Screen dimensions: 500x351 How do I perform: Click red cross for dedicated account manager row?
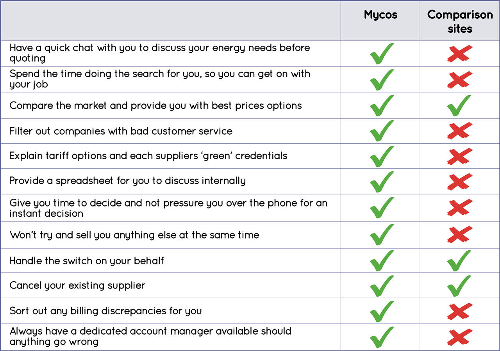459,337
